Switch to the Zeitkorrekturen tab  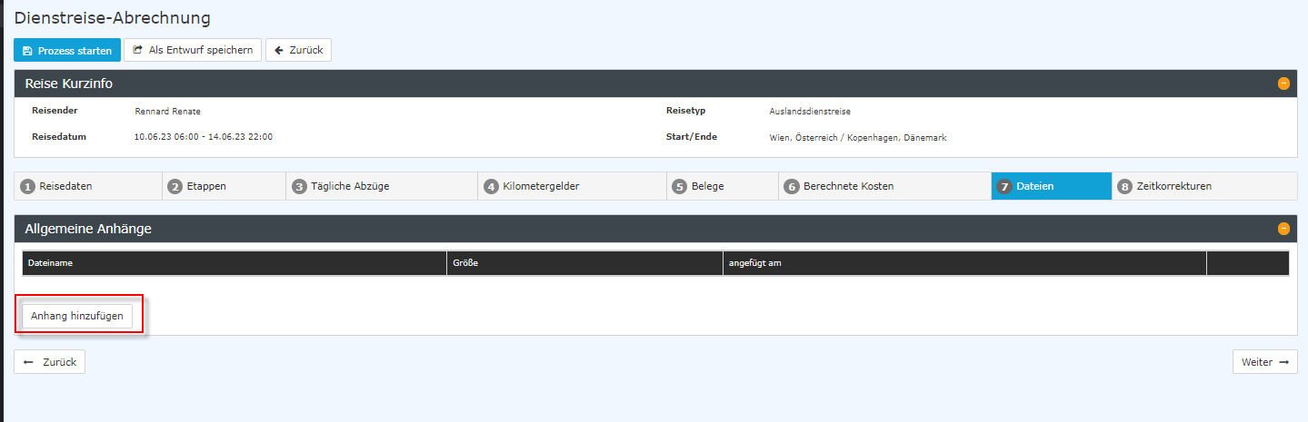1204,186
